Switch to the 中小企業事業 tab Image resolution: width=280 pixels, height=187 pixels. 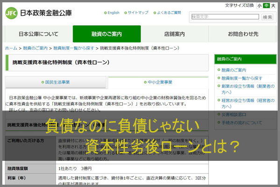click(158, 82)
